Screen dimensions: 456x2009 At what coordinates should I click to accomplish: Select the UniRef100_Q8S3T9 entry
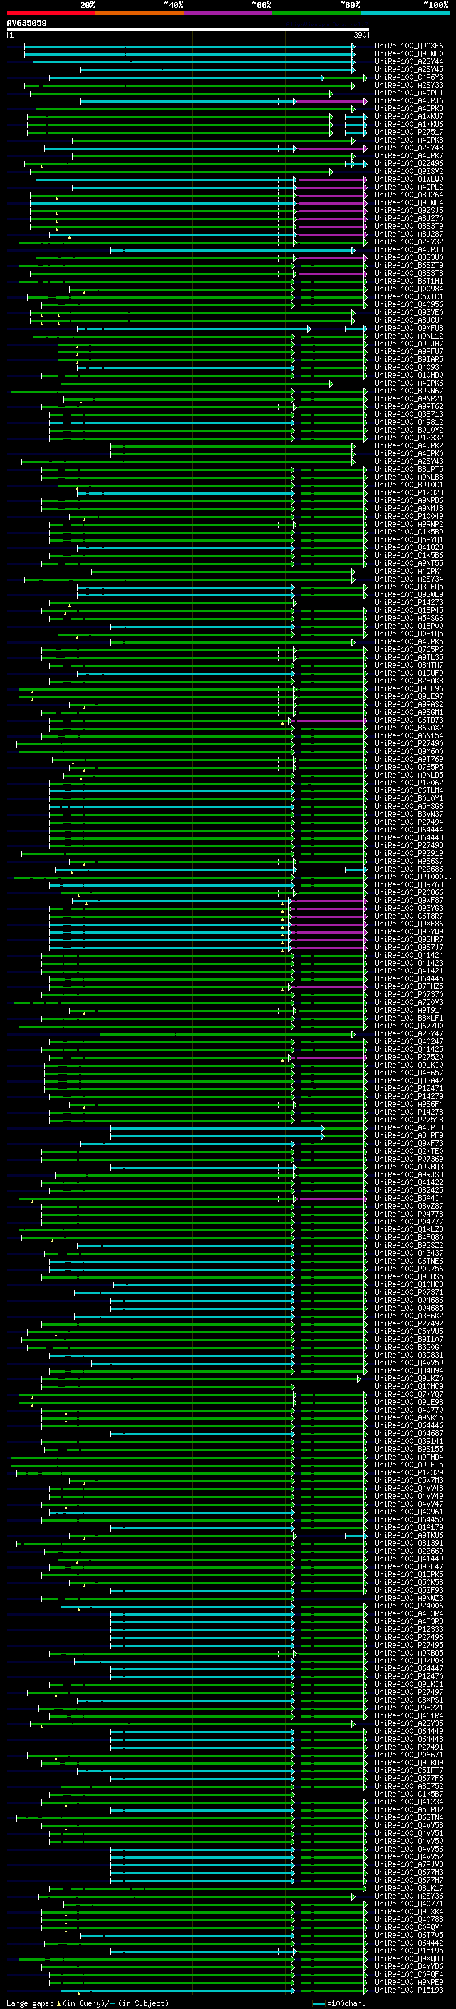409,226
